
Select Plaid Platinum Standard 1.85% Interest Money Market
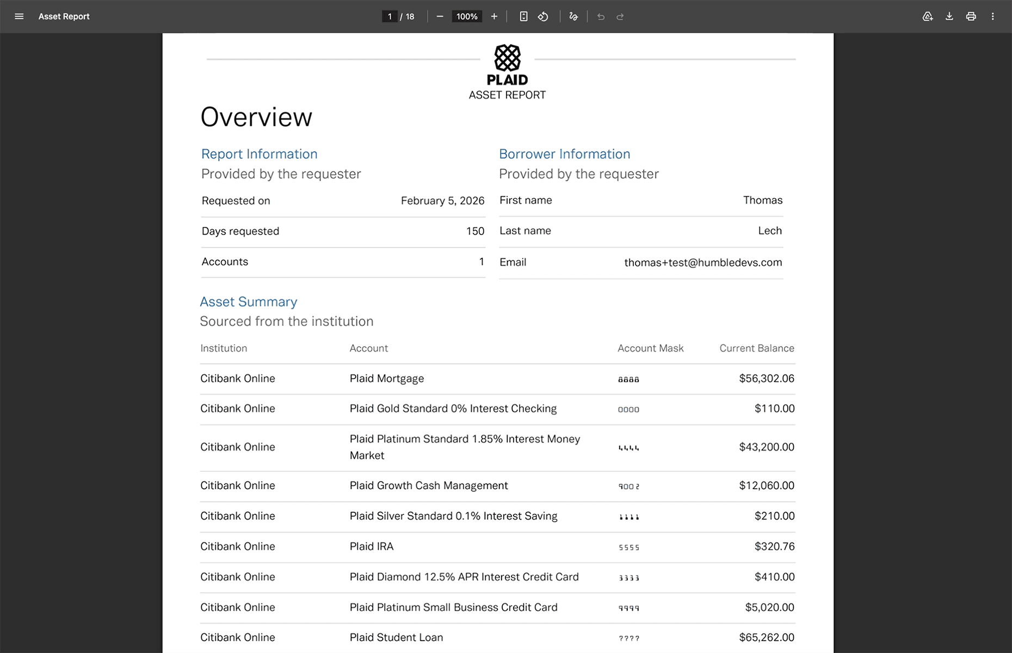465,447
